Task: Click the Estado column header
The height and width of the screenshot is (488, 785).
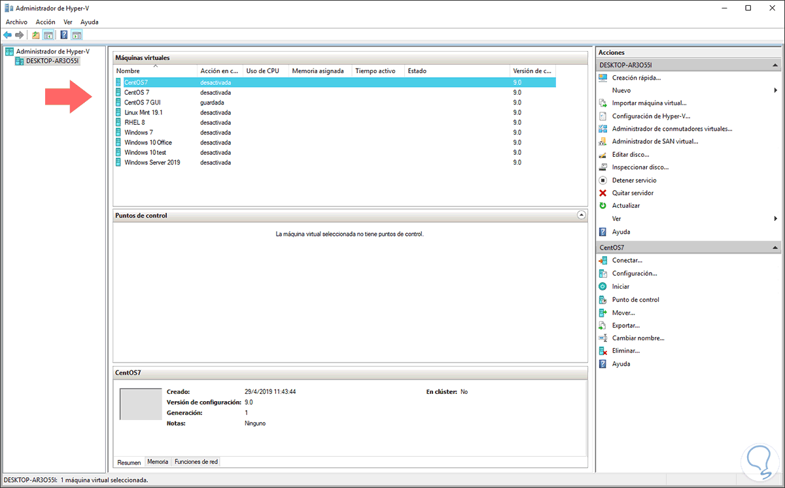Action: [x=457, y=71]
